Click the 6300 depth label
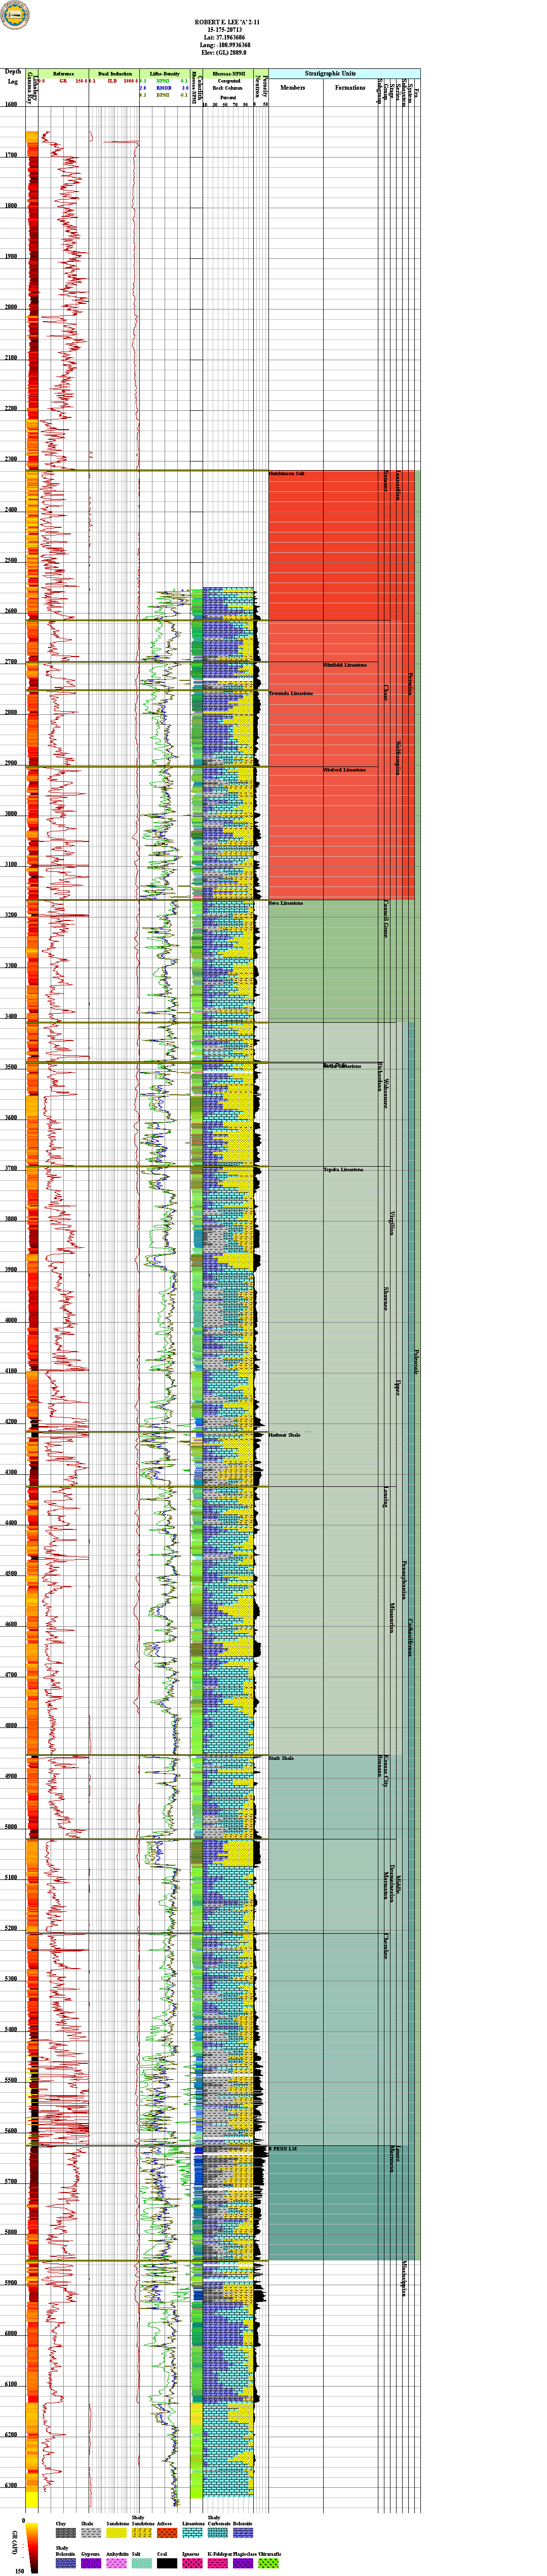 (10, 2486)
